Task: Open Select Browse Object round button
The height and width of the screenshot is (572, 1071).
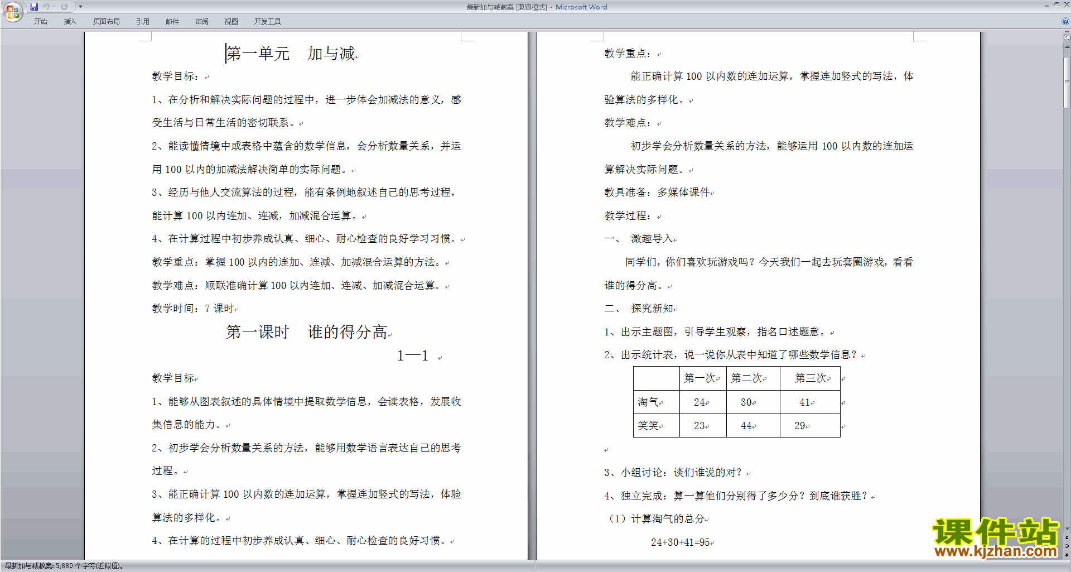Action: (1067, 546)
